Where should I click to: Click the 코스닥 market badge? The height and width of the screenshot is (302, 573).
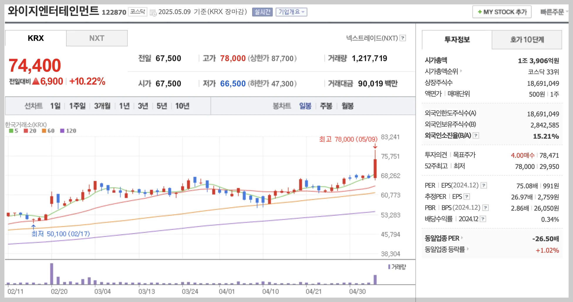pos(138,11)
